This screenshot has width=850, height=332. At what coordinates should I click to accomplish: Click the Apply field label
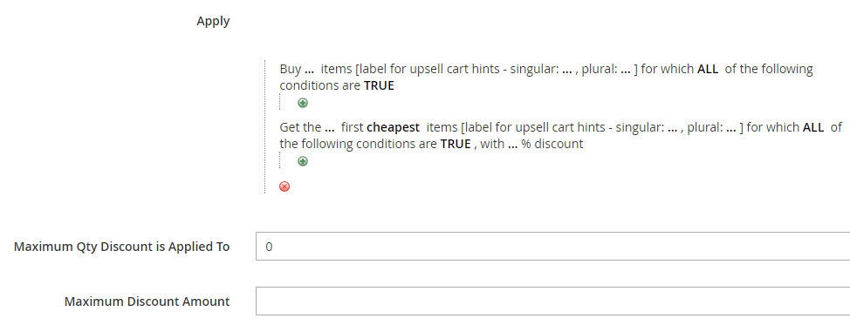213,22
